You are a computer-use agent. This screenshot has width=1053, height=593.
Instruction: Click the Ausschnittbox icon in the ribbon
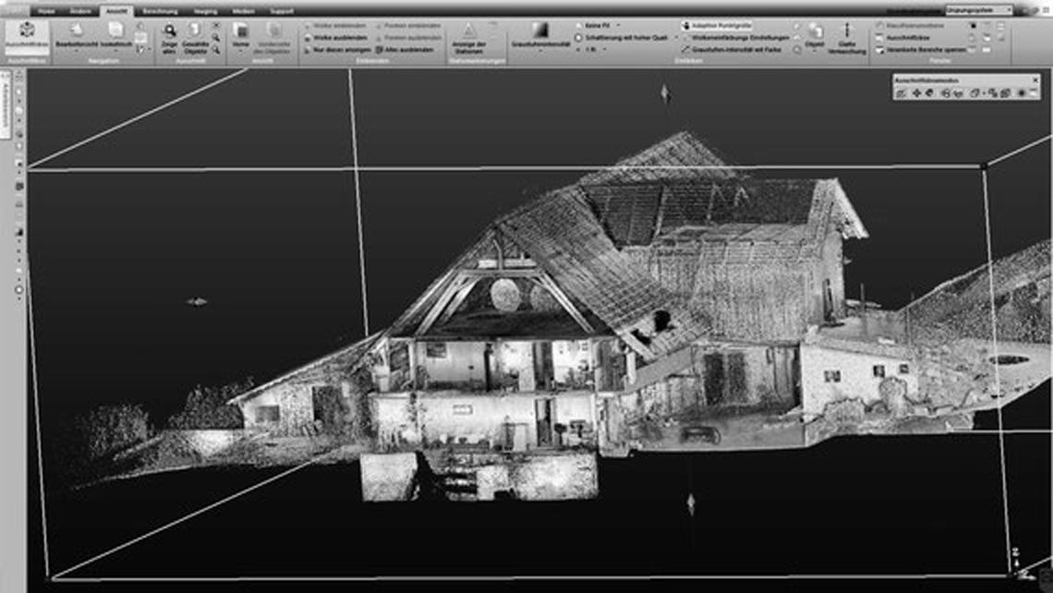(x=26, y=31)
